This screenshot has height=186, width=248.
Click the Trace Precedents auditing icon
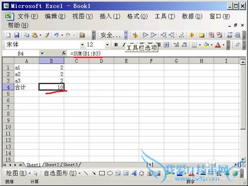145,35
